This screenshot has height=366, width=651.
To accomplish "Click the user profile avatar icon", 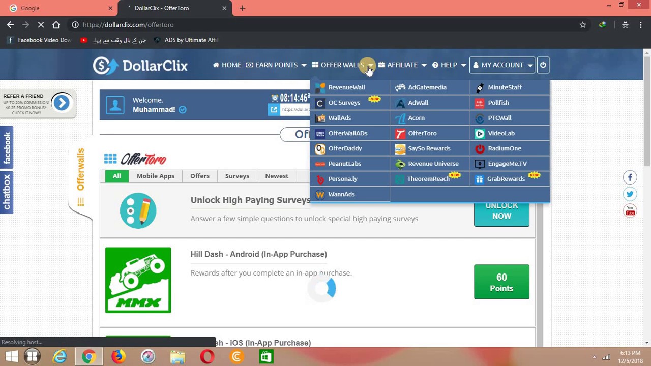I will 115,105.
